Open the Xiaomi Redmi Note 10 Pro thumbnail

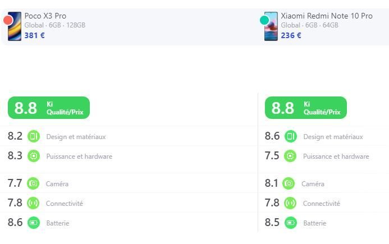point(272,26)
